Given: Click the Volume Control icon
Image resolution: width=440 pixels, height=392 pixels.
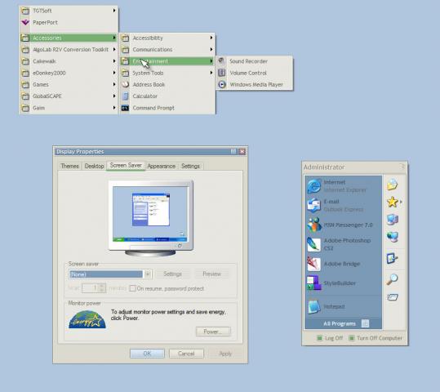Looking at the screenshot, I should pyautogui.click(x=222, y=73).
